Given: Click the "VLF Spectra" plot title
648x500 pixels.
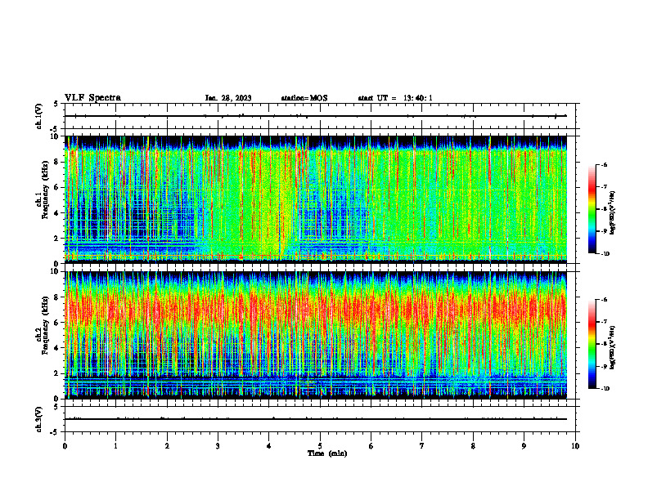Looking at the screenshot, I should 92,98.
